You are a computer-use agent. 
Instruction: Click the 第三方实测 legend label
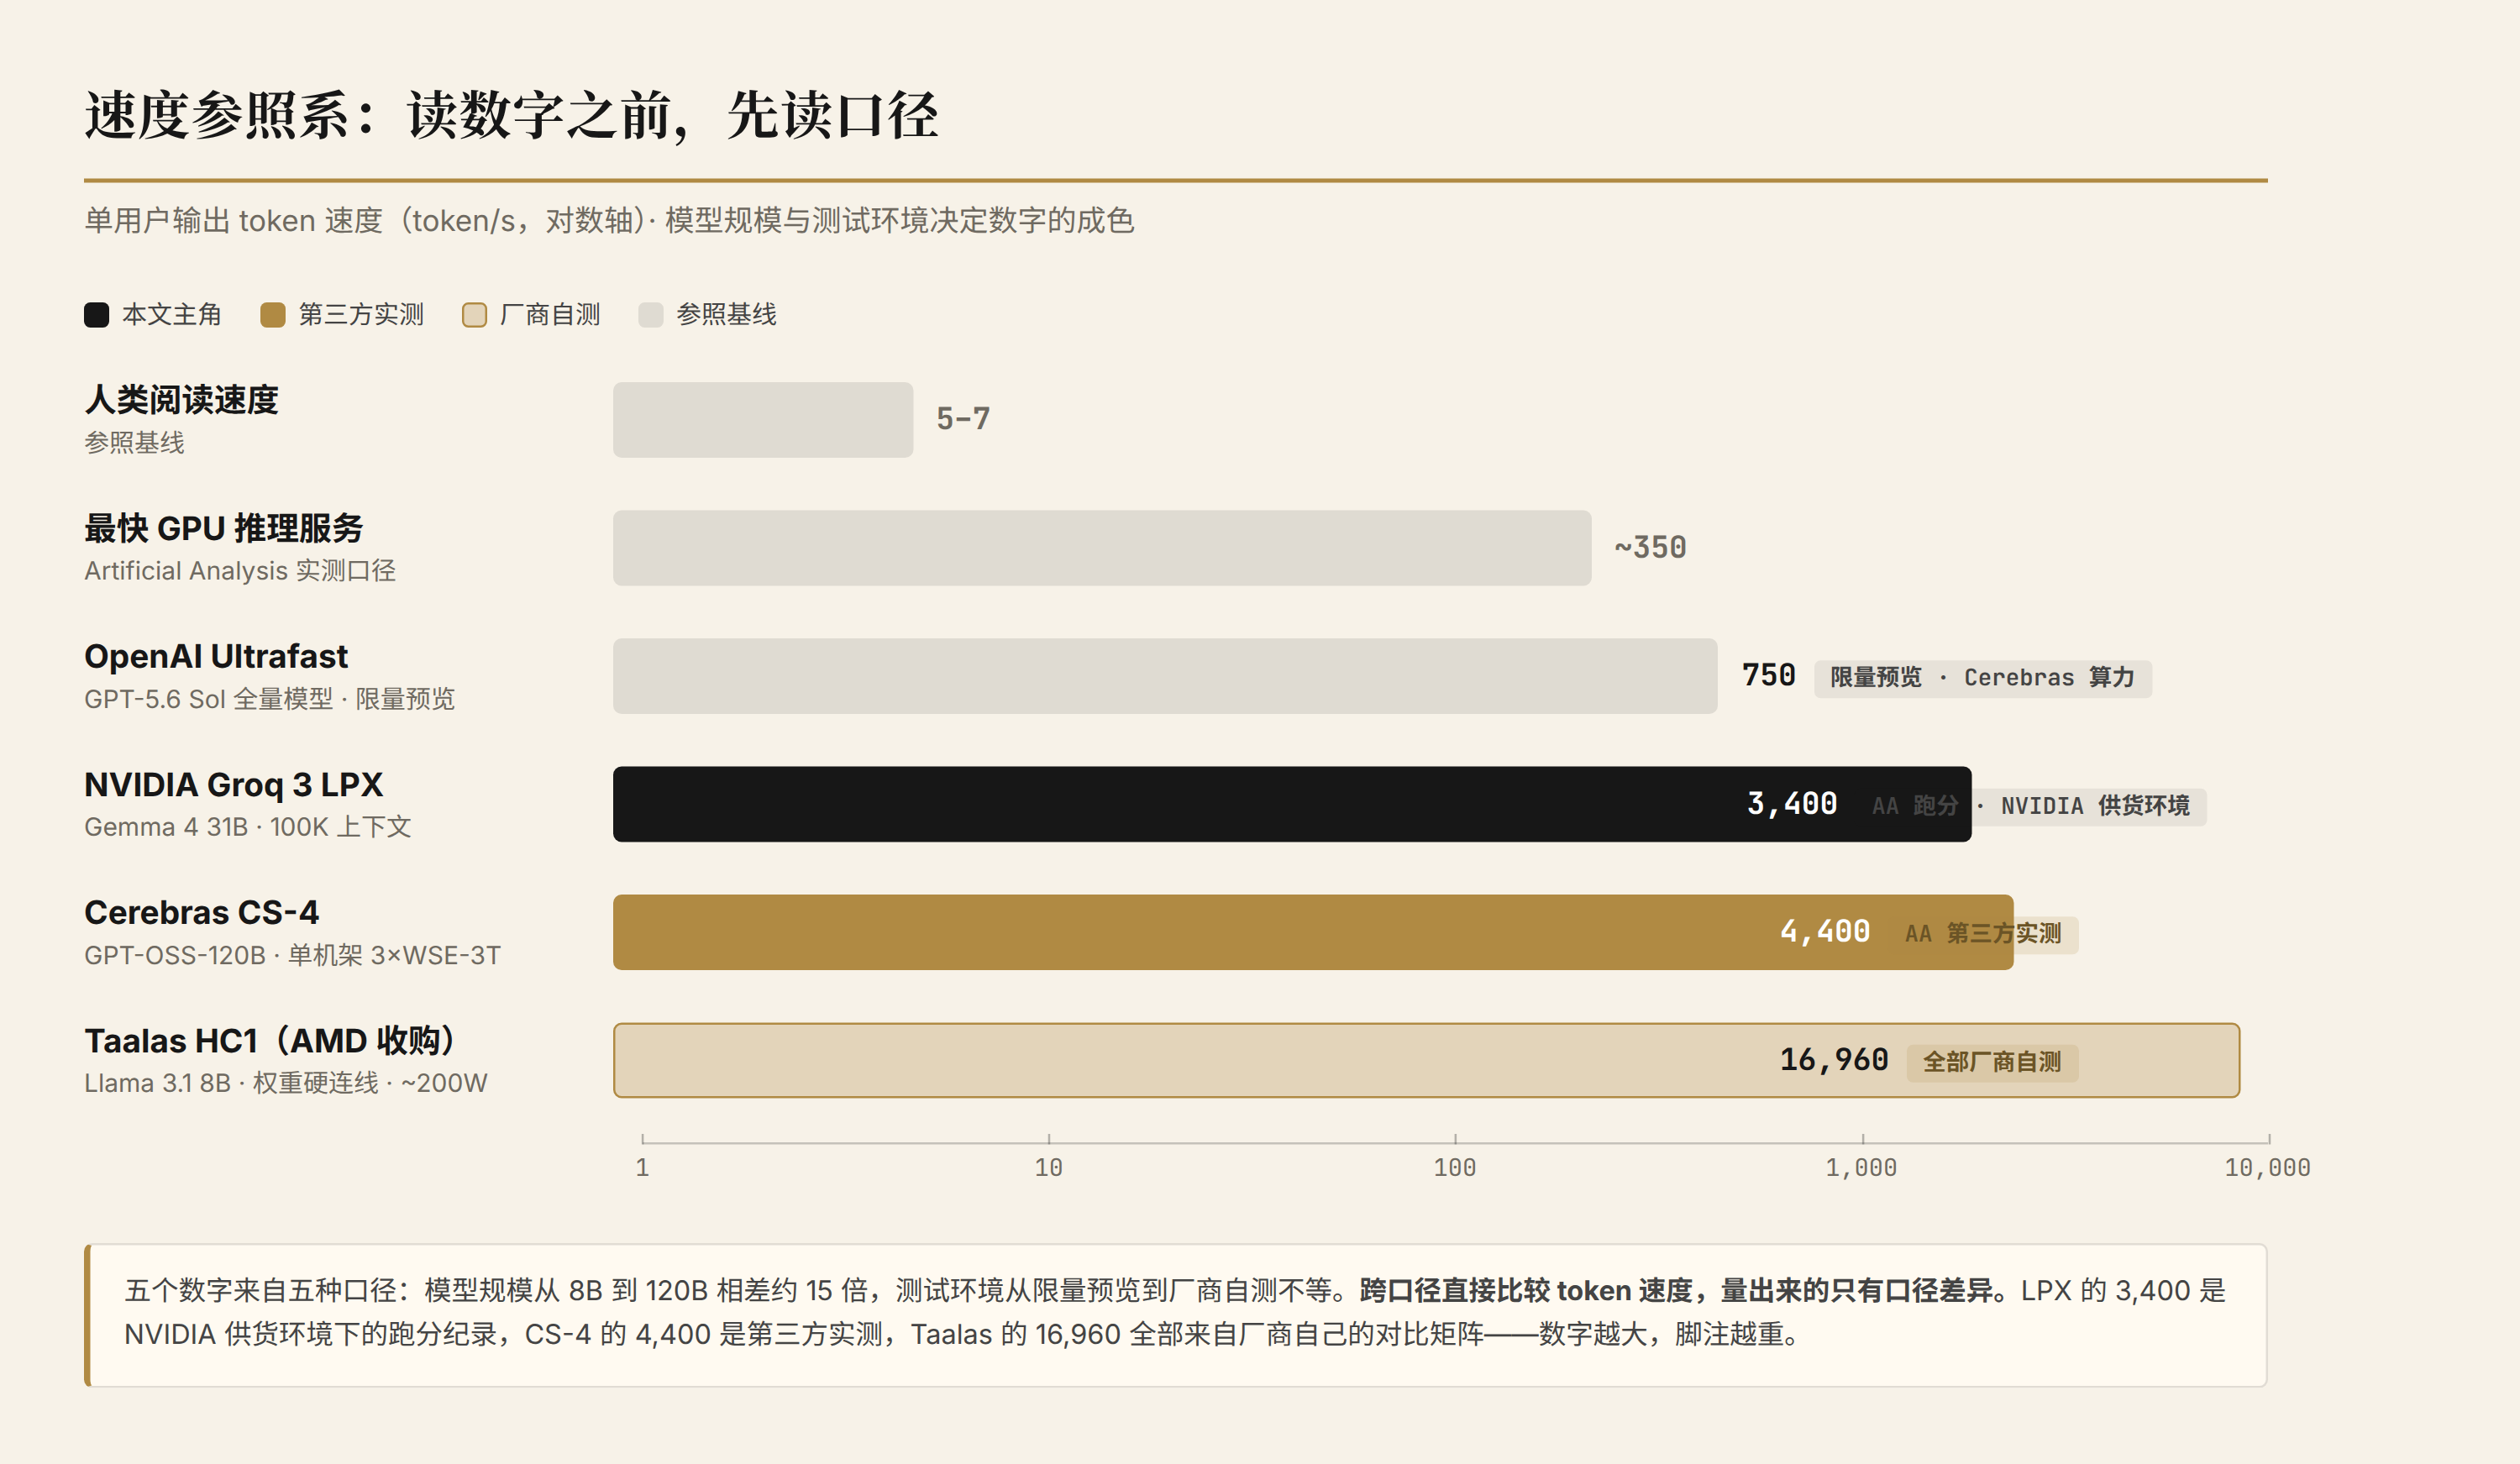click(361, 315)
